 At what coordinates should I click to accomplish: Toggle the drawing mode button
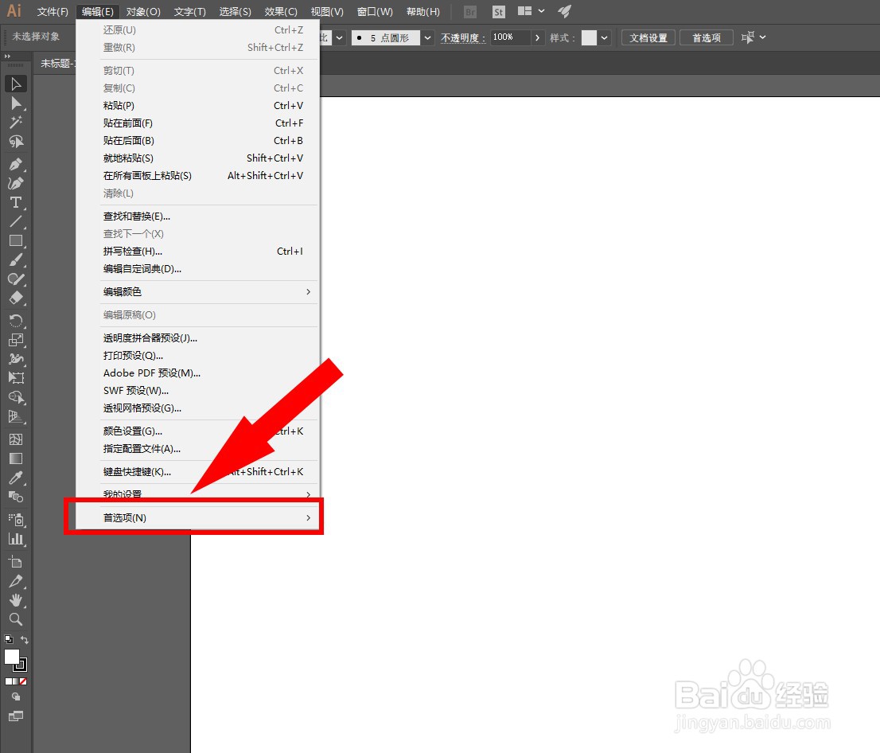[16, 696]
